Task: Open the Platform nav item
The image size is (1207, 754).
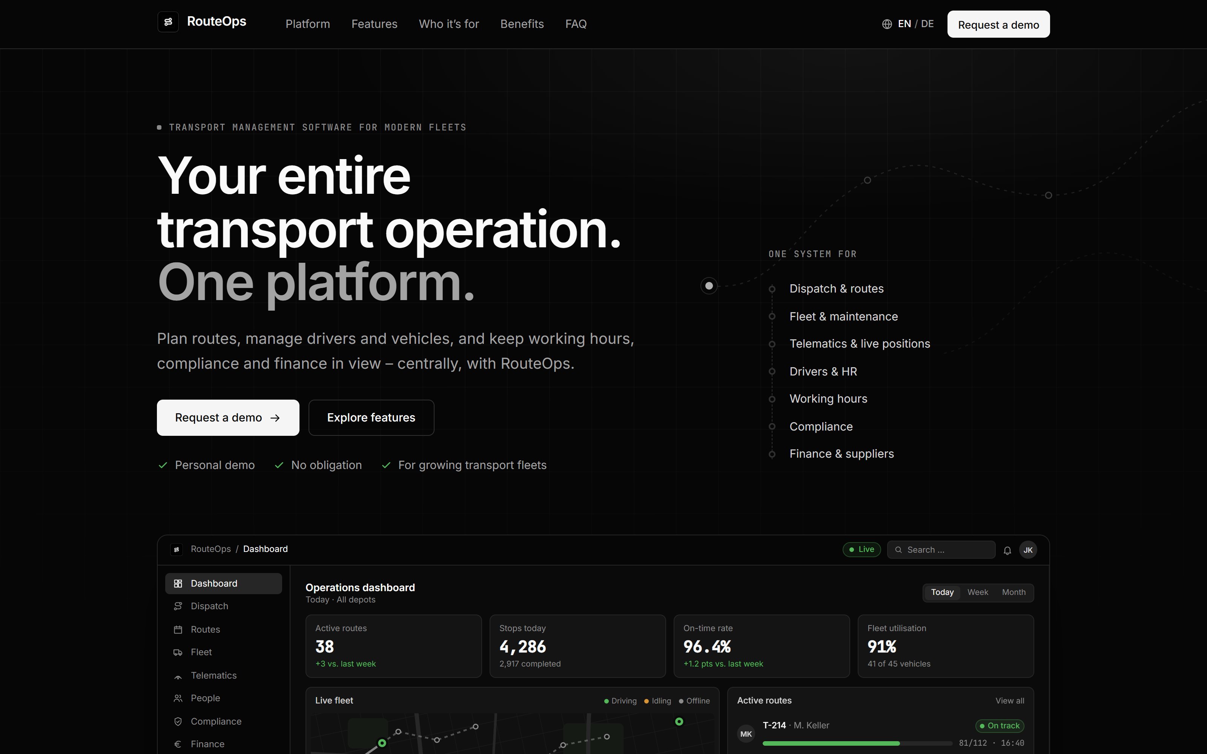Action: (308, 24)
